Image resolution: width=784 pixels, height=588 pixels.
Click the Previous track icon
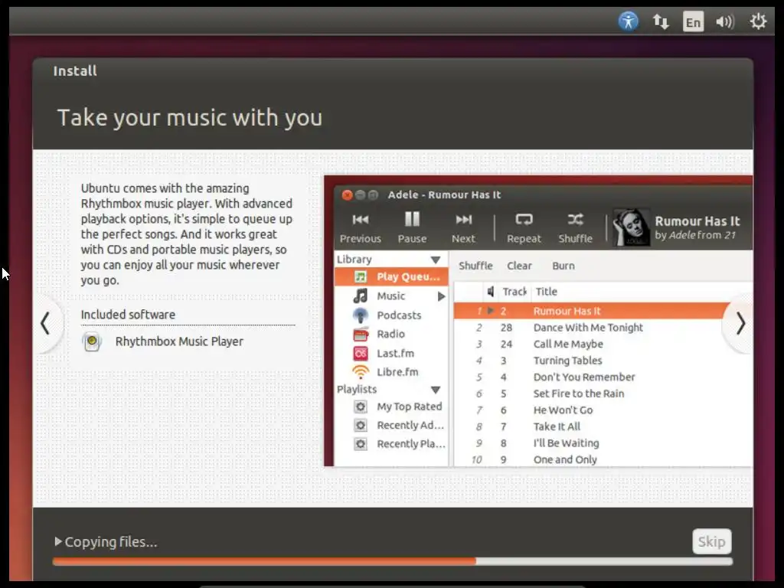(360, 220)
